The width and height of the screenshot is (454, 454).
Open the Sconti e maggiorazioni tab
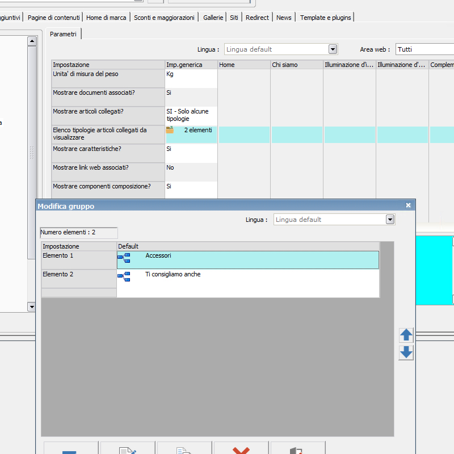click(164, 18)
